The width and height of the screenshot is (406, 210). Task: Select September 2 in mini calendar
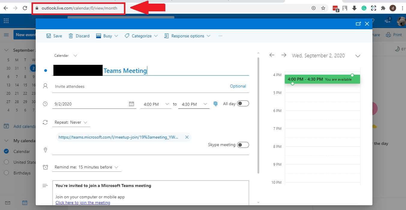(x=33, y=68)
